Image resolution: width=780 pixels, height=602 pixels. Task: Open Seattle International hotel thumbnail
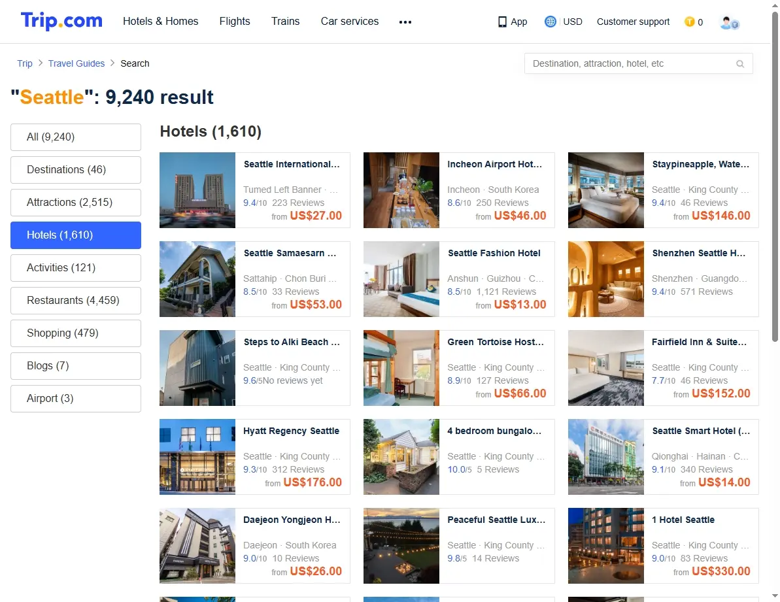click(197, 190)
